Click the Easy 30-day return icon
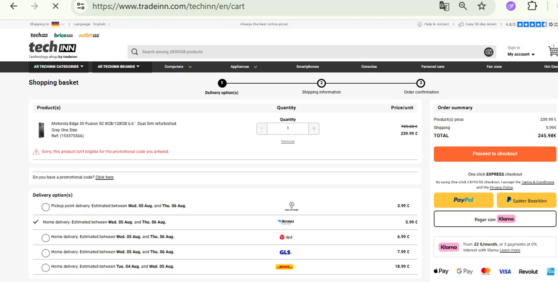This screenshot has height=282, width=558. click(x=461, y=24)
